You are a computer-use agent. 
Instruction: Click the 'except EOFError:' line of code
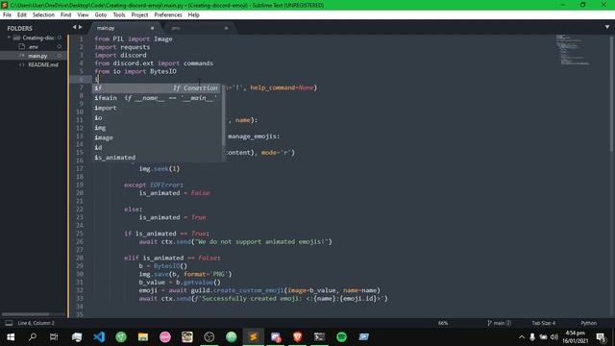pyautogui.click(x=154, y=185)
